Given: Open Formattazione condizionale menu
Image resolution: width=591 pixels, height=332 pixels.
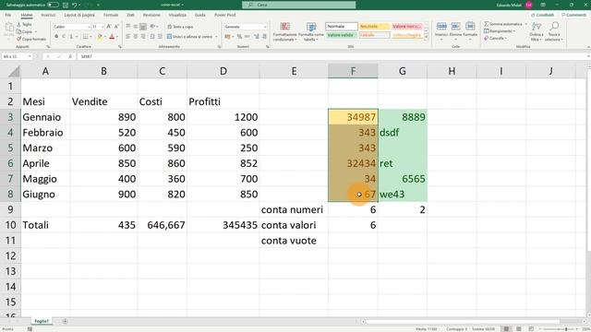Looking at the screenshot, I should (285, 31).
